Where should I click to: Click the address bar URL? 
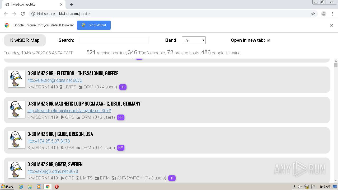(74, 14)
